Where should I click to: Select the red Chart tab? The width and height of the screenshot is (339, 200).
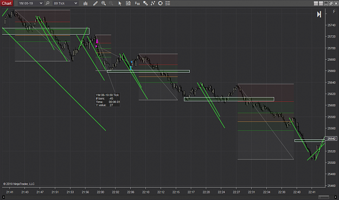7,3
